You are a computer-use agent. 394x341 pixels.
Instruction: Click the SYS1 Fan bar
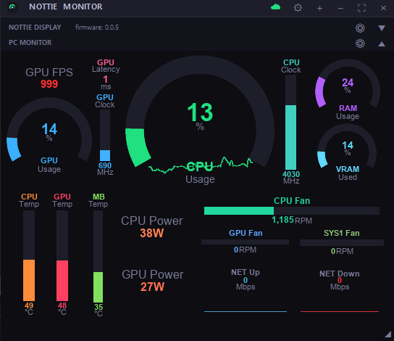click(x=342, y=242)
